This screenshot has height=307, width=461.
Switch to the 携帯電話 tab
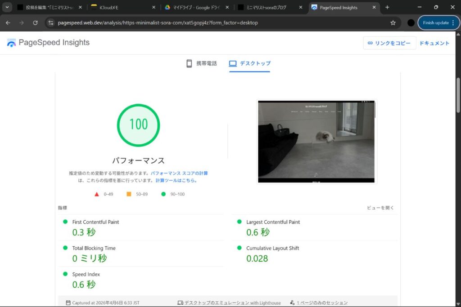202,63
